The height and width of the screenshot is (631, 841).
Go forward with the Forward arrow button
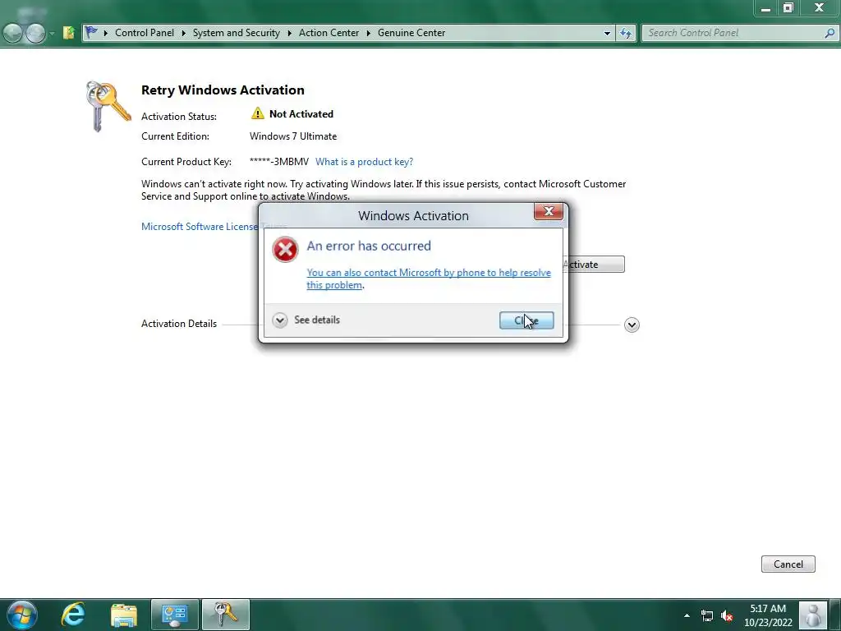35,33
